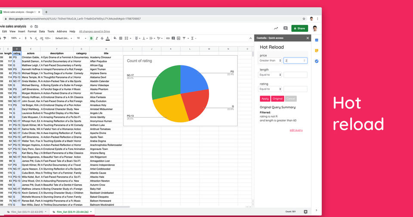
Task: Format selection as percent
Action: tap(31, 38)
